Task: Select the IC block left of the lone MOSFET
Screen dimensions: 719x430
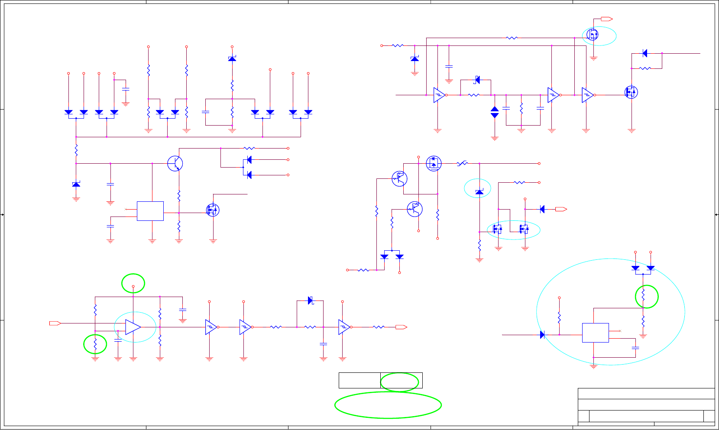Action: point(150,211)
